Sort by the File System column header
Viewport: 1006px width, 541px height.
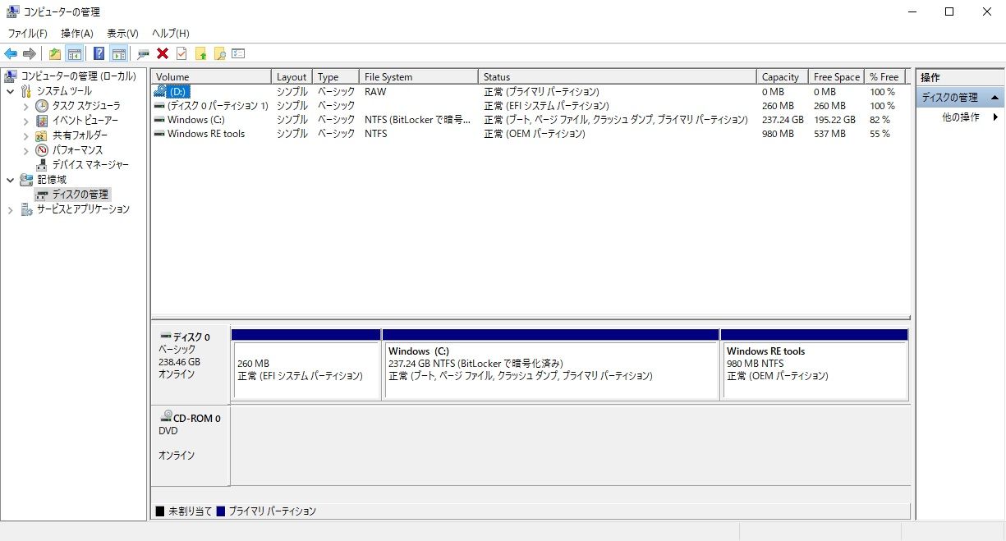[x=418, y=76]
